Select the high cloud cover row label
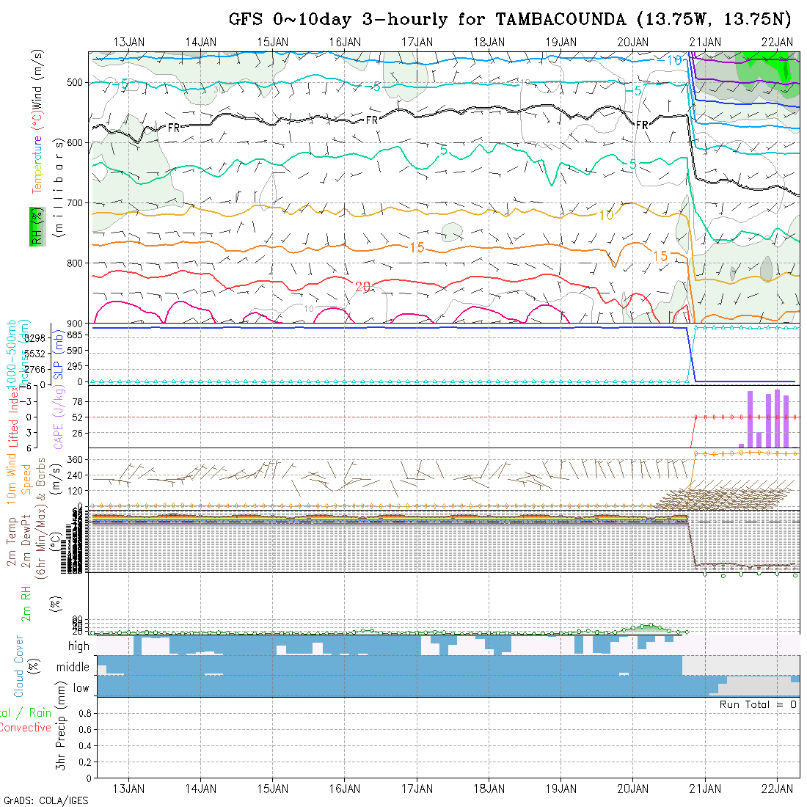This screenshot has height=807, width=807. [78, 646]
